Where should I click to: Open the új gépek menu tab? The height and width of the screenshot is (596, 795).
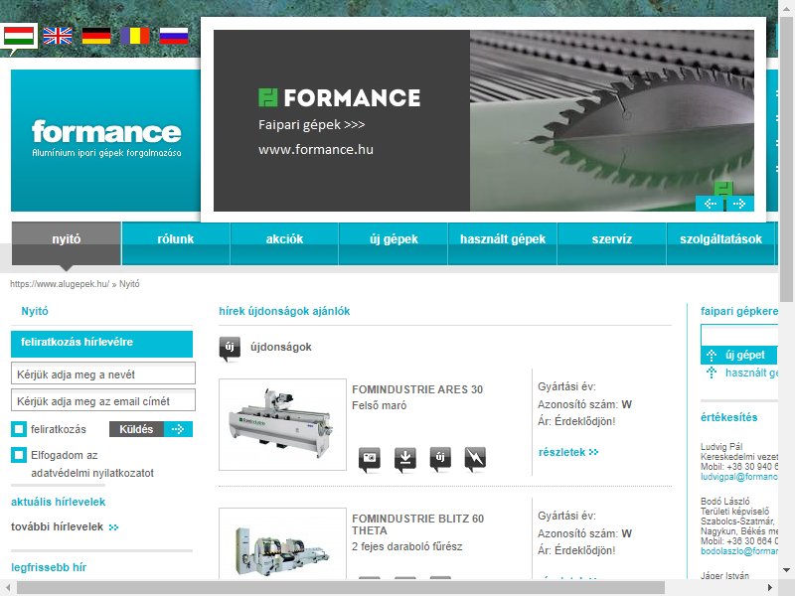pyautogui.click(x=394, y=243)
